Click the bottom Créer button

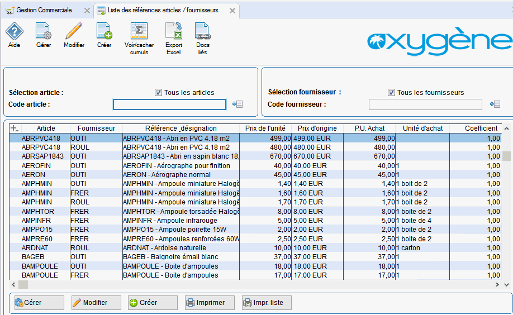coord(153,303)
